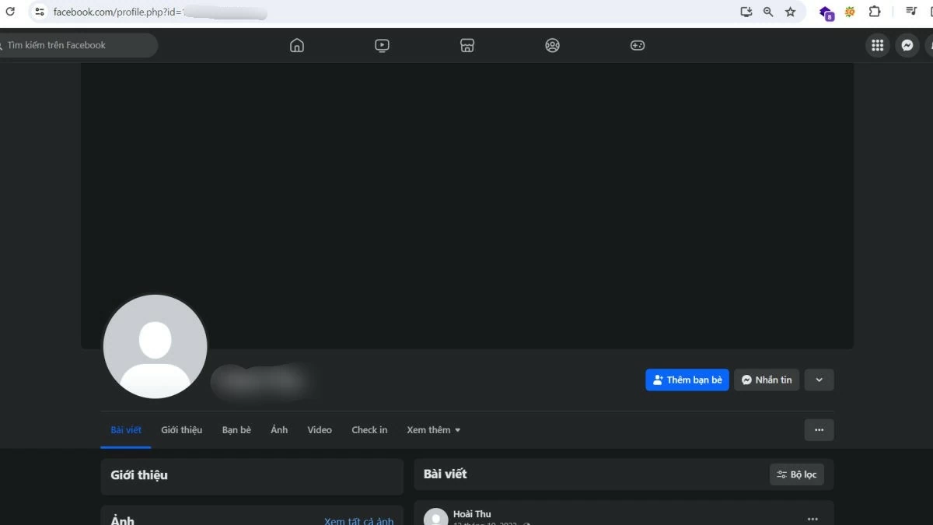The height and width of the screenshot is (525, 933).
Task: Reload the current page
Action: 10,12
